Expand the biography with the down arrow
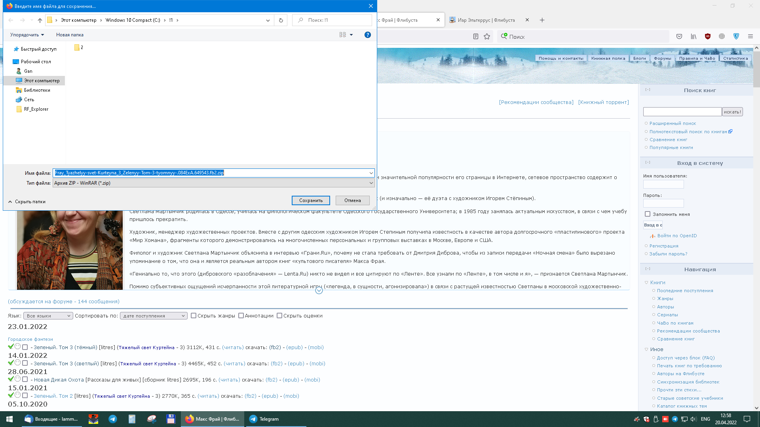Viewport: 760px width, 427px height. (319, 291)
